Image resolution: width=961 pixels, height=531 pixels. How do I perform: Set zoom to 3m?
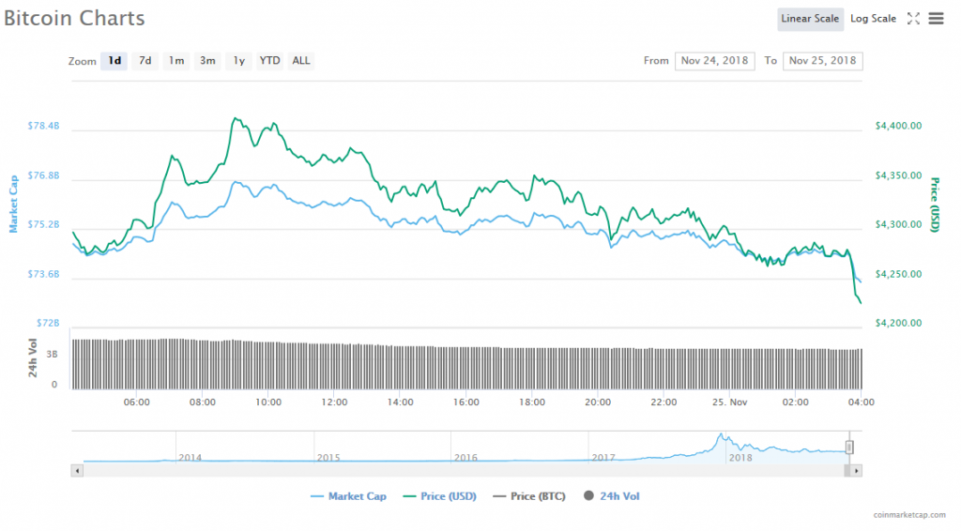pos(207,61)
